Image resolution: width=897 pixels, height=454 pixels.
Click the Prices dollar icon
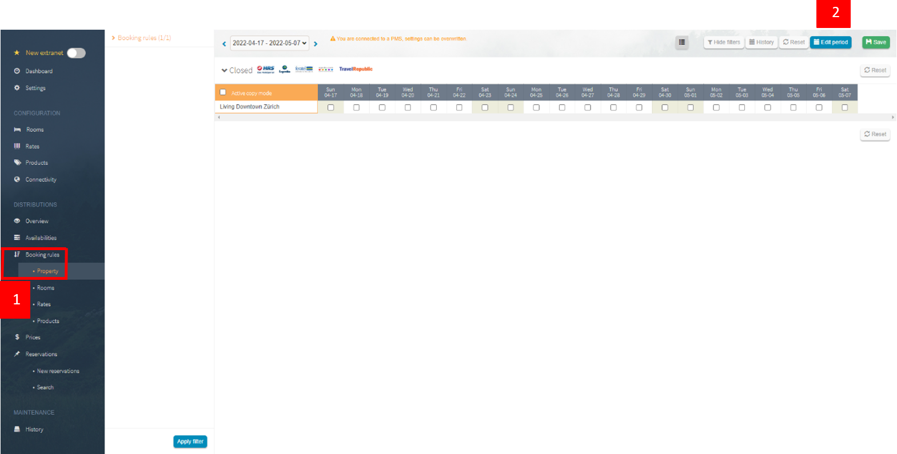[x=17, y=337]
